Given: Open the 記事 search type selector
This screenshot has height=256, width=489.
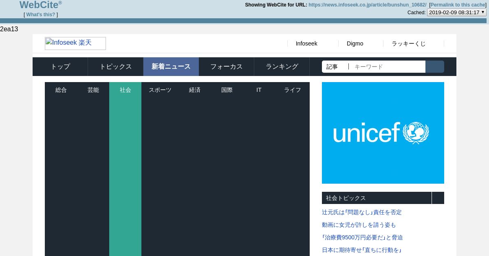Looking at the screenshot, I should pos(335,67).
